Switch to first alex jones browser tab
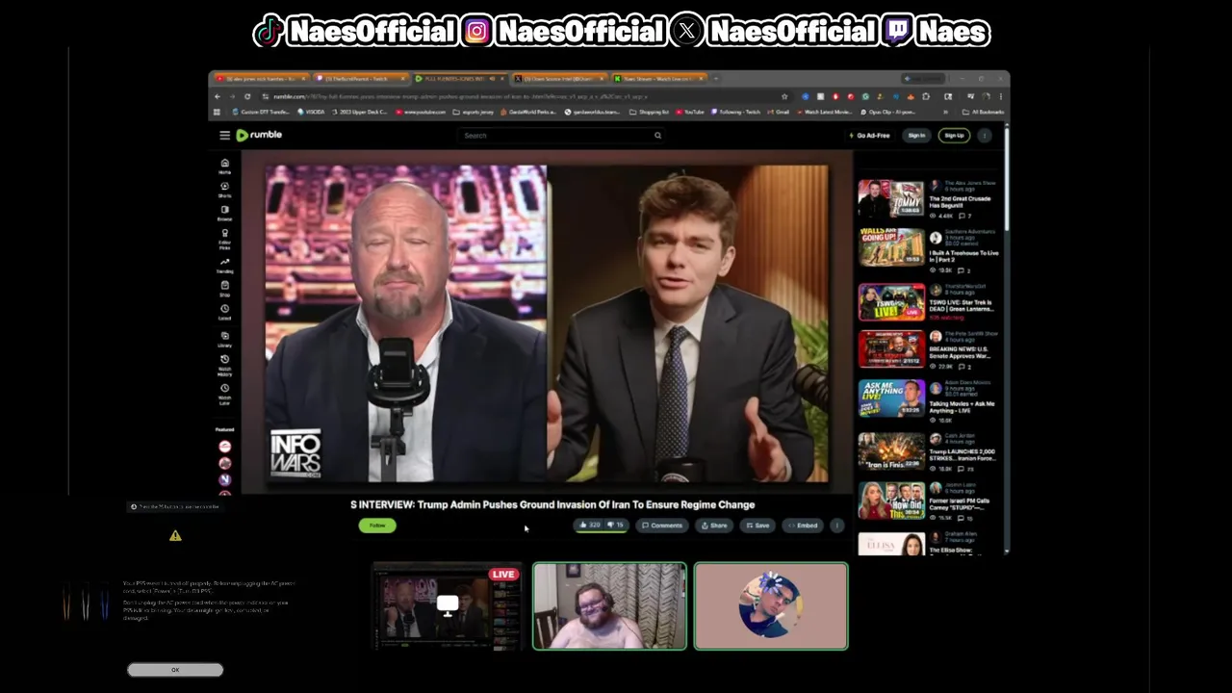 [x=264, y=79]
